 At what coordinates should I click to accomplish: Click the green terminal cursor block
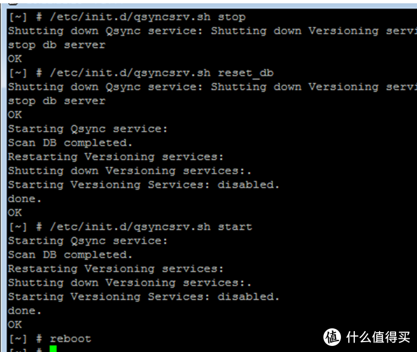pyautogui.click(x=53, y=349)
